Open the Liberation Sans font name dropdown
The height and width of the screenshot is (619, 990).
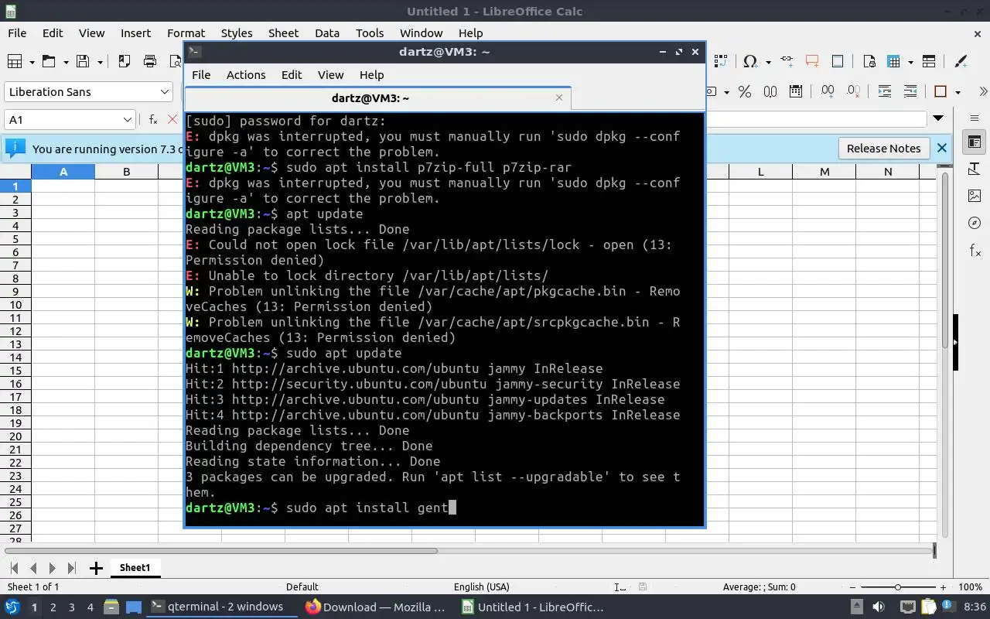[x=165, y=92]
